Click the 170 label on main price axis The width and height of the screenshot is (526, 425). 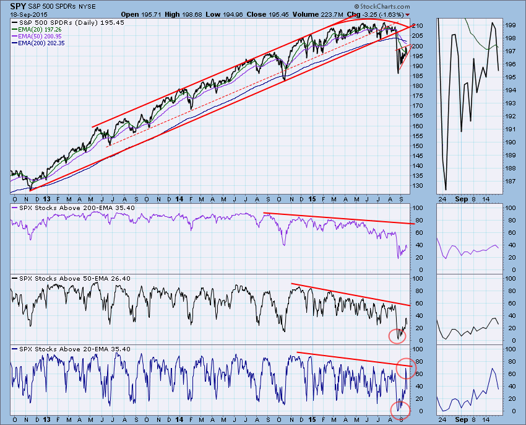[x=419, y=105]
